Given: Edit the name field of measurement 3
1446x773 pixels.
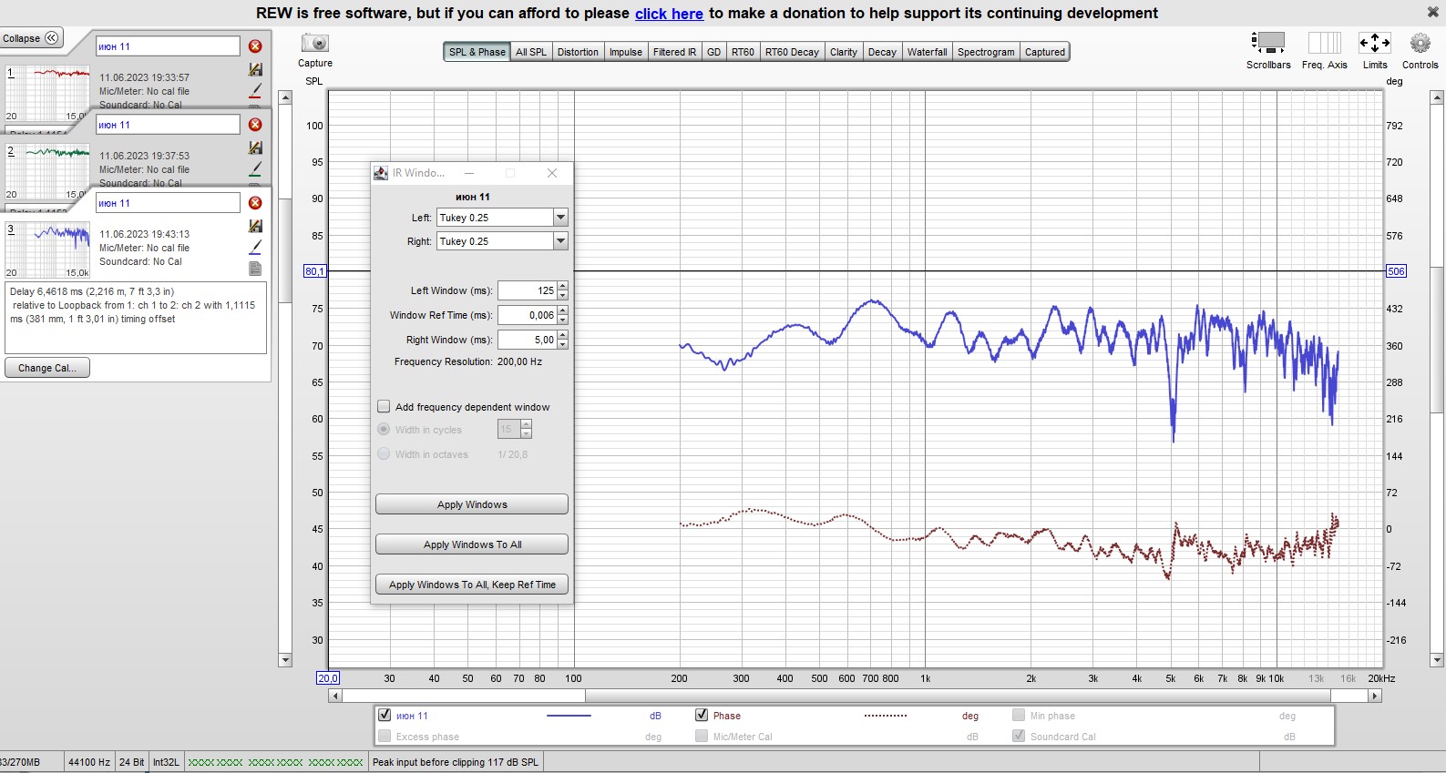Looking at the screenshot, I should tap(168, 203).
